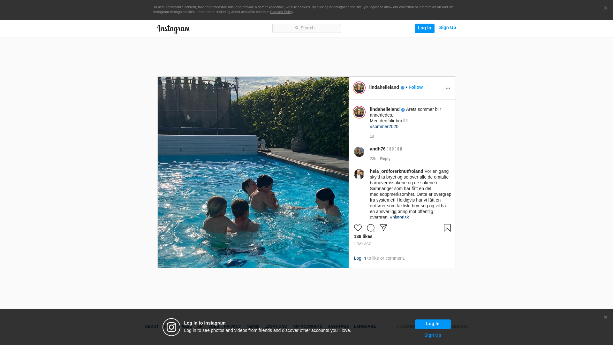Open the #sommer2020 hashtag link
Screen dimensions: 613x345
384,126
